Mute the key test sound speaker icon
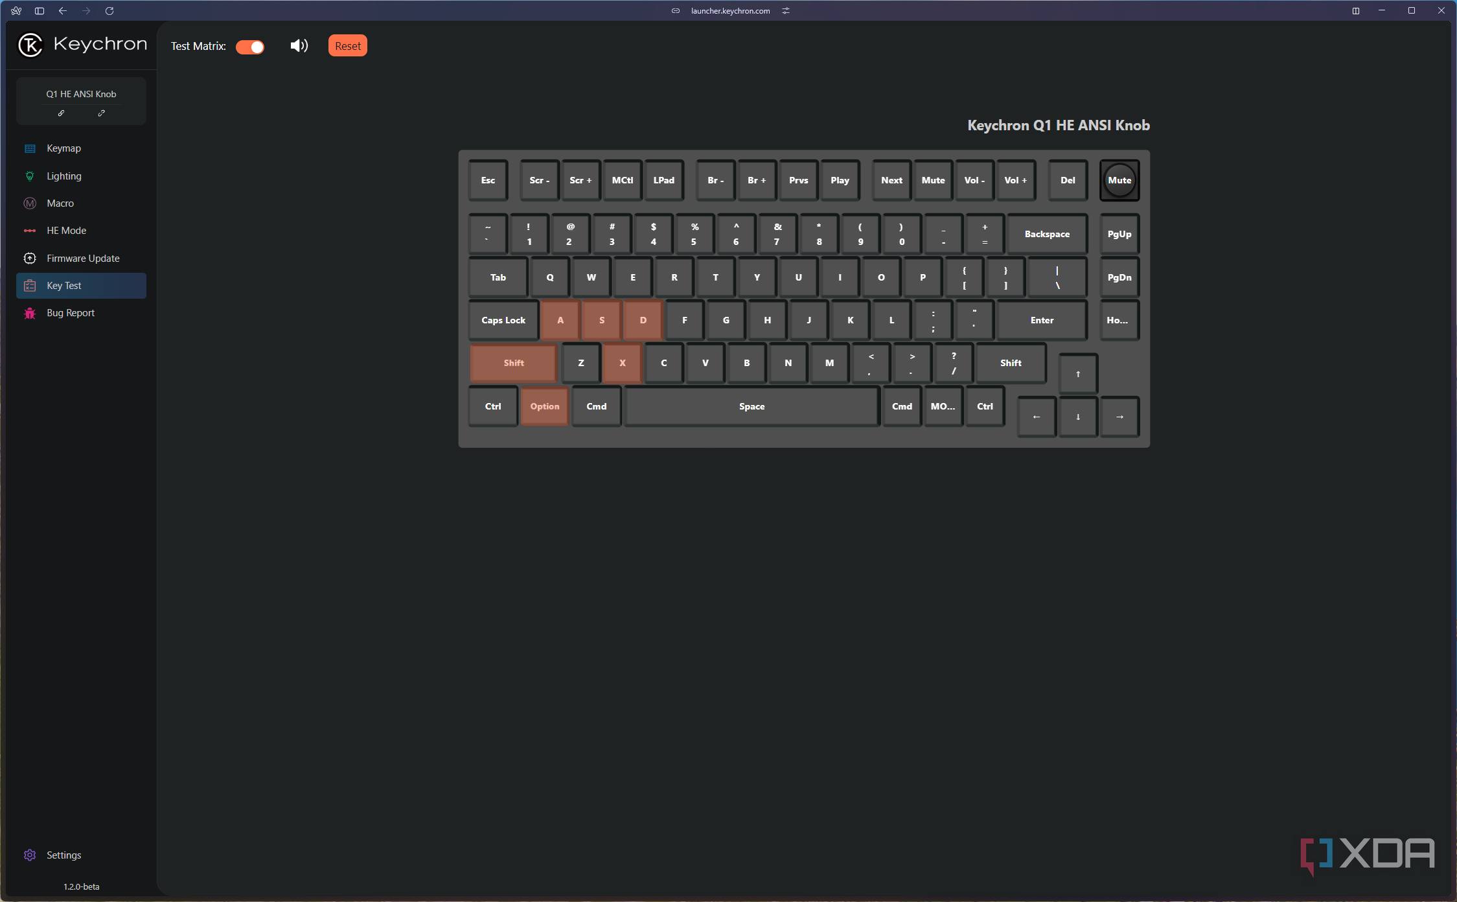 [299, 45]
